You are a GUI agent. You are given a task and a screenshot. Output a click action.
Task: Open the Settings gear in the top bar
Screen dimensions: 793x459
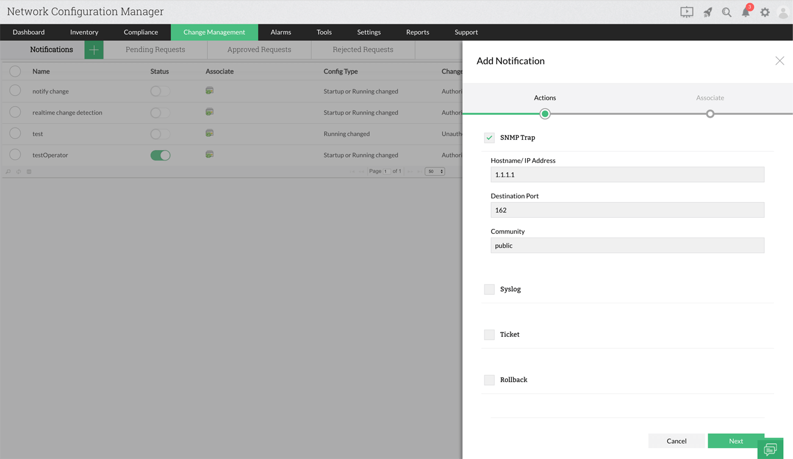[765, 12]
